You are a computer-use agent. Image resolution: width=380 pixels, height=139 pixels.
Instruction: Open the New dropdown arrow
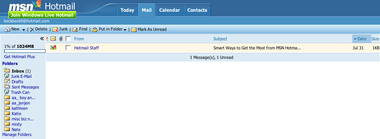pos(24,30)
